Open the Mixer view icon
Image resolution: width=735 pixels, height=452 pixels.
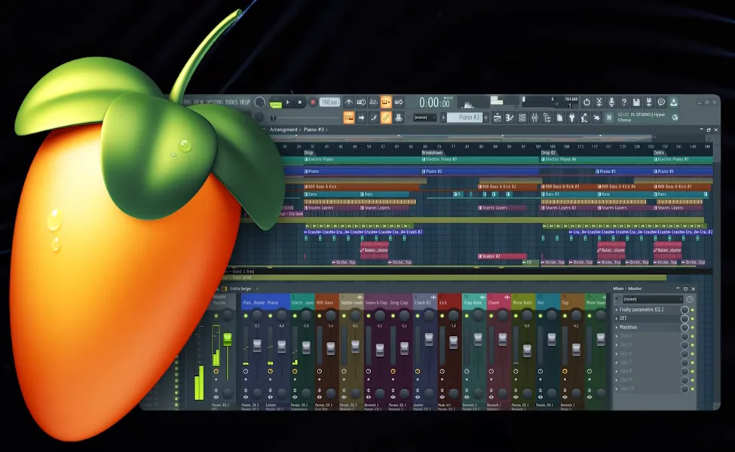tap(534, 118)
